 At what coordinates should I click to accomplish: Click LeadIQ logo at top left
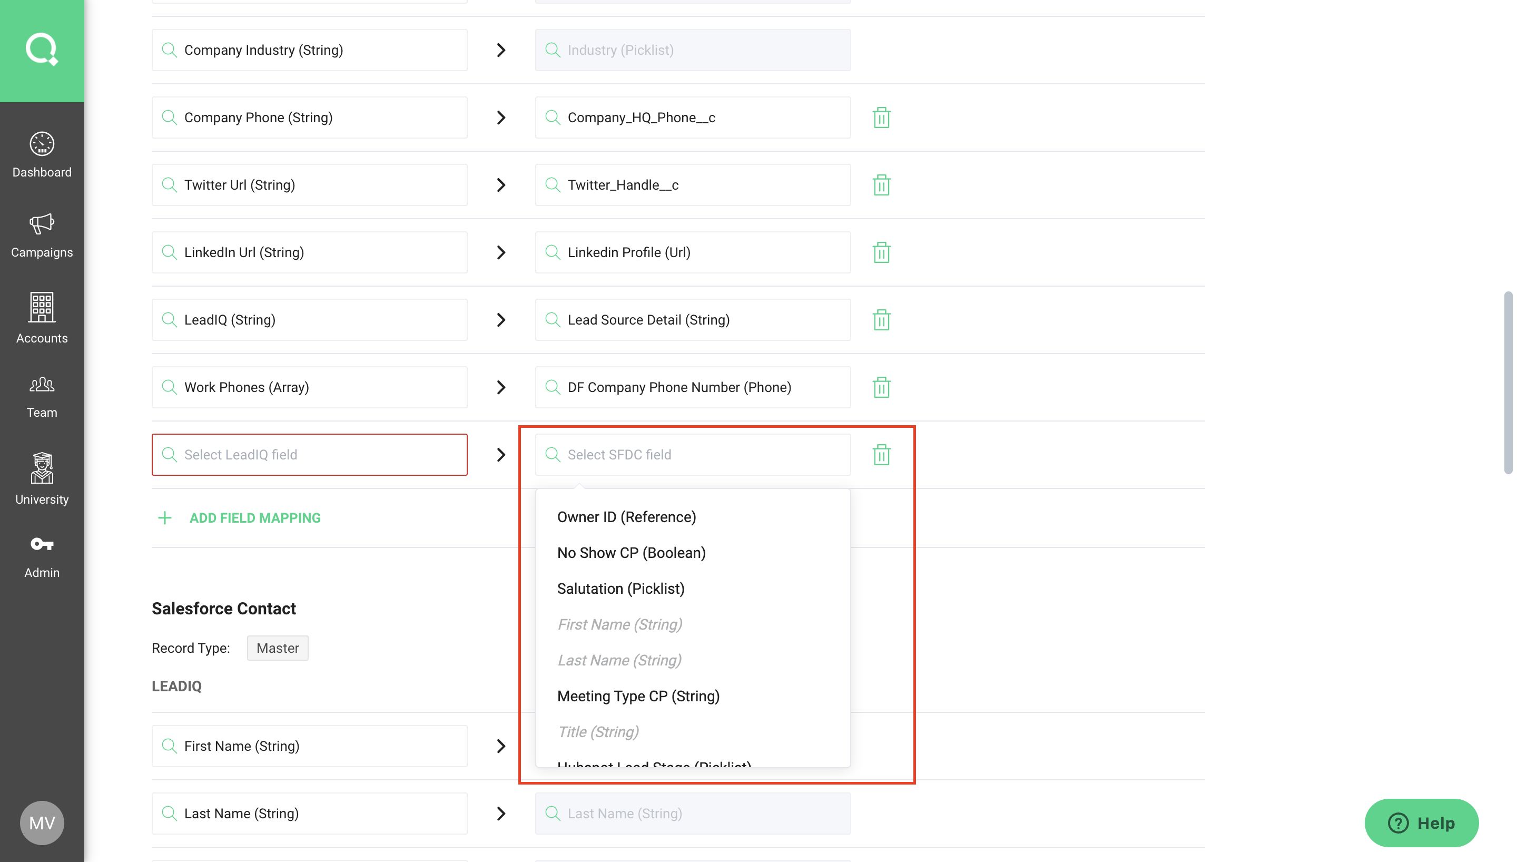(42, 50)
